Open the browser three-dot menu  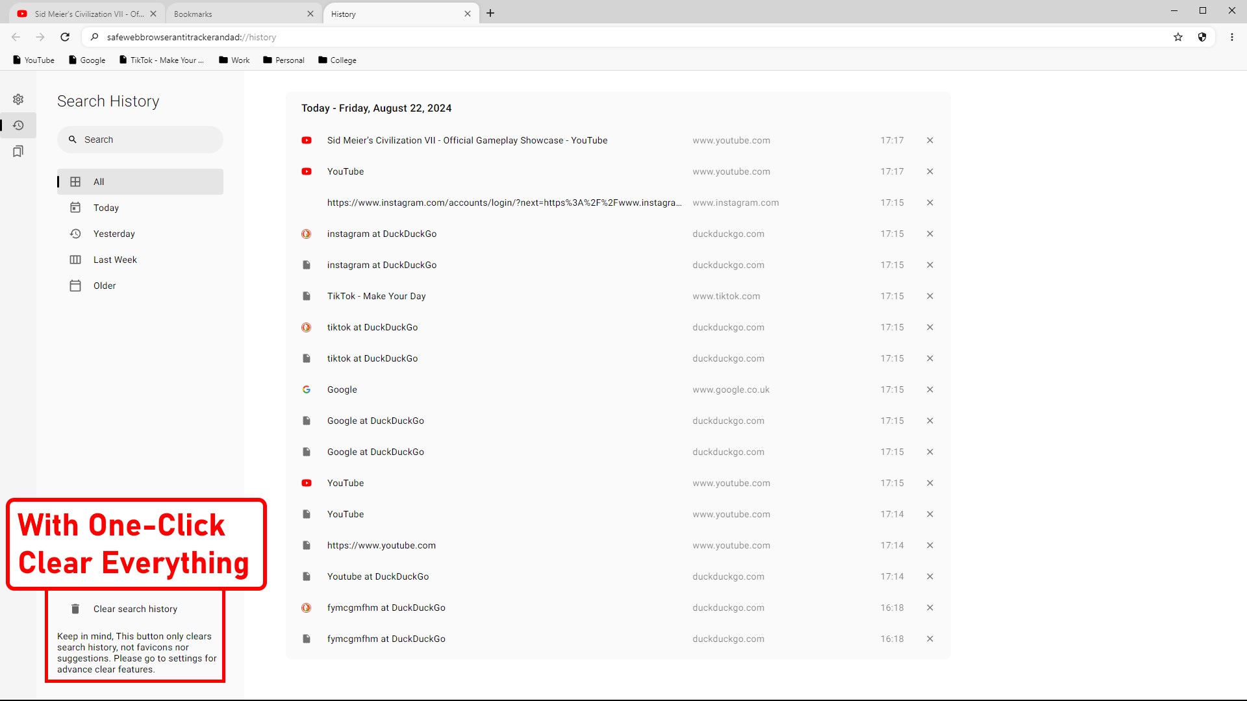[1232, 37]
